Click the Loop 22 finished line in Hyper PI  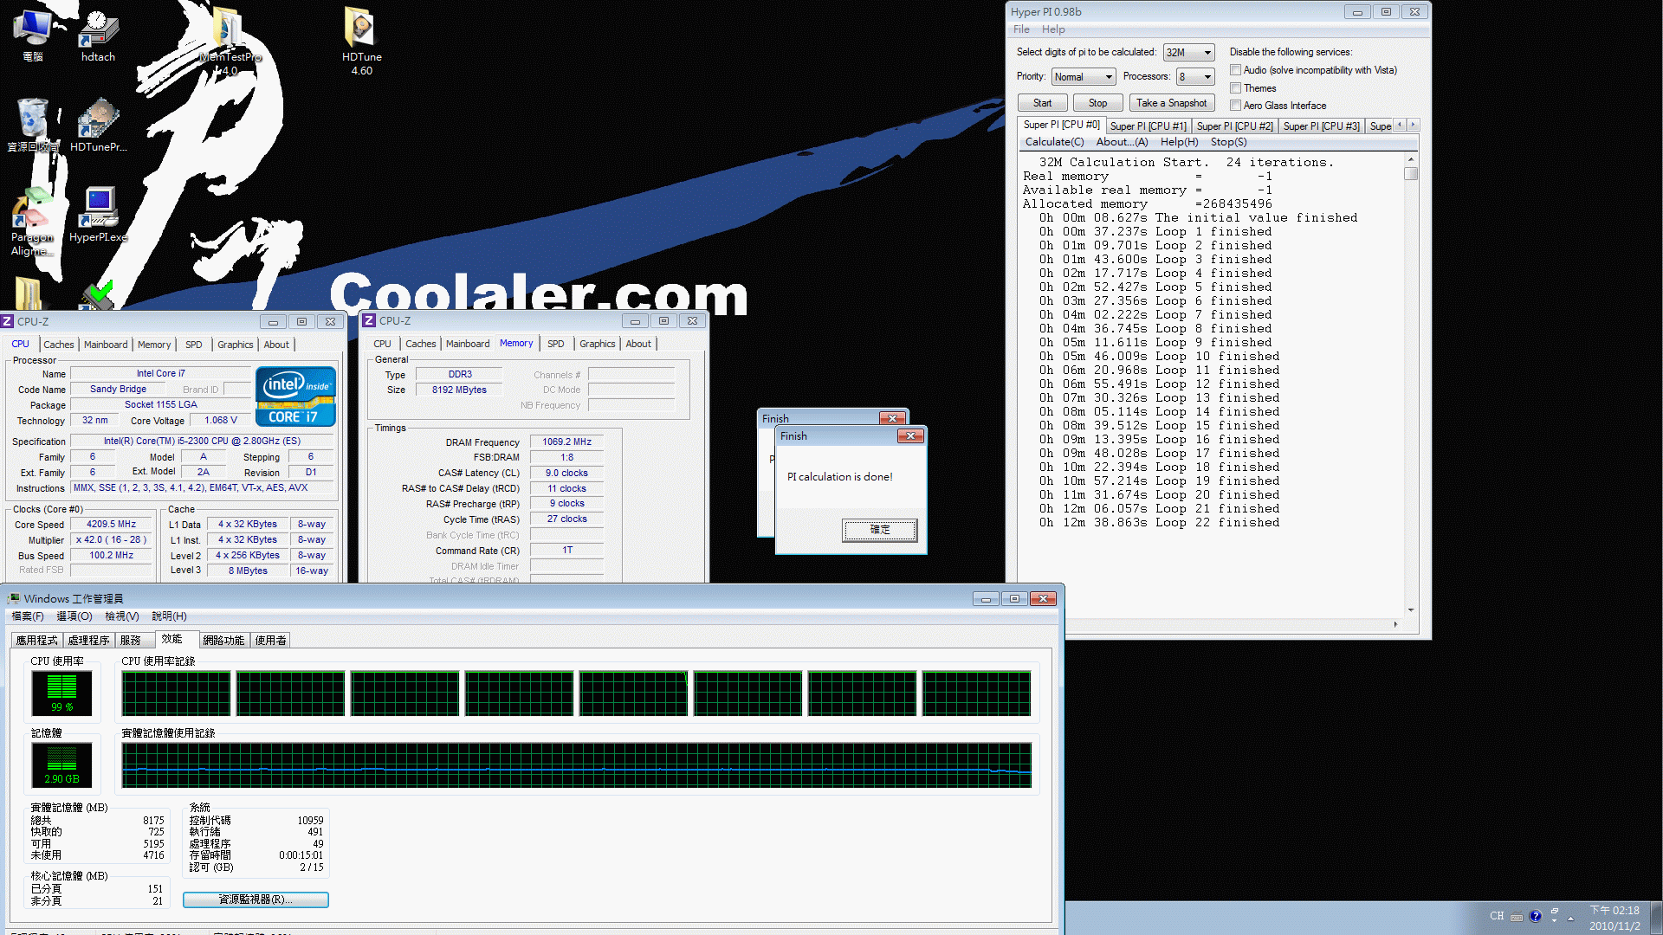pyautogui.click(x=1159, y=523)
